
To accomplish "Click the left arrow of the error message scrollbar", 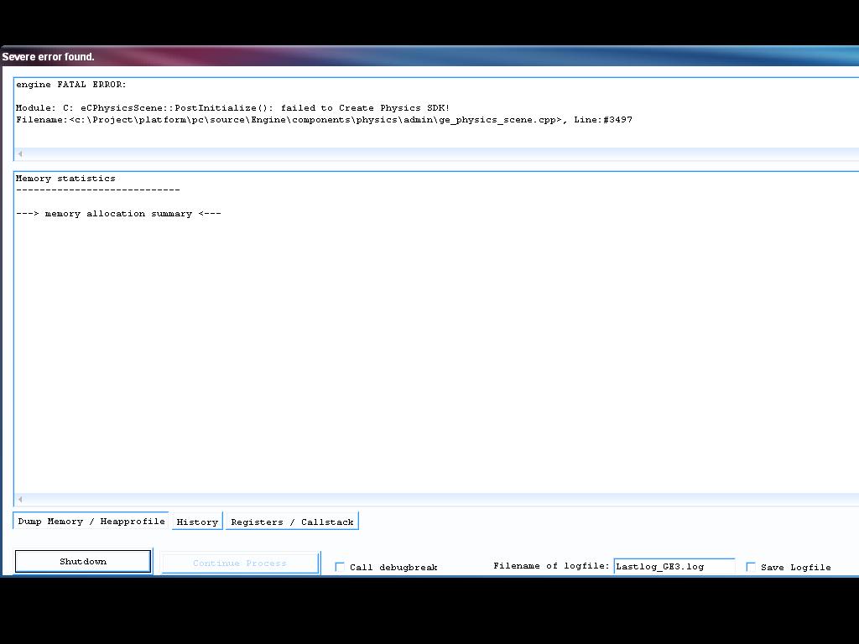I will point(20,154).
